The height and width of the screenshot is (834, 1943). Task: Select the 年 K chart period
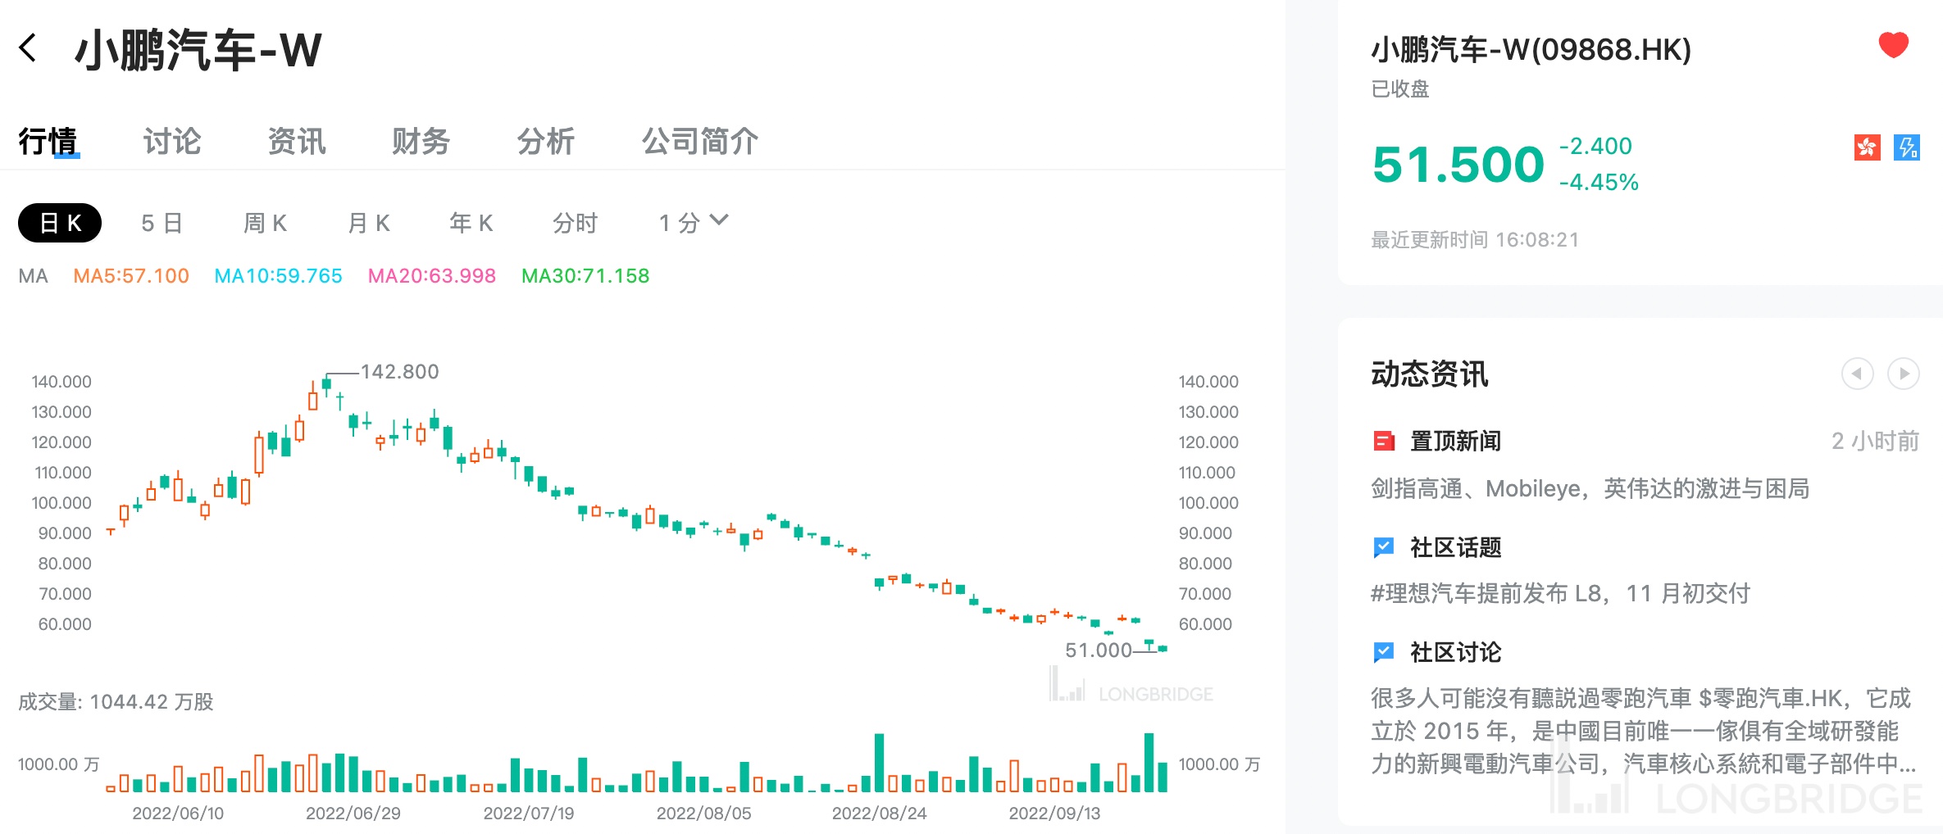tap(471, 223)
